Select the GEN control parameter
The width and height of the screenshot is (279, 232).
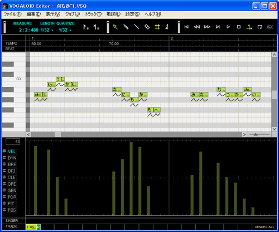pyautogui.click(x=12, y=191)
